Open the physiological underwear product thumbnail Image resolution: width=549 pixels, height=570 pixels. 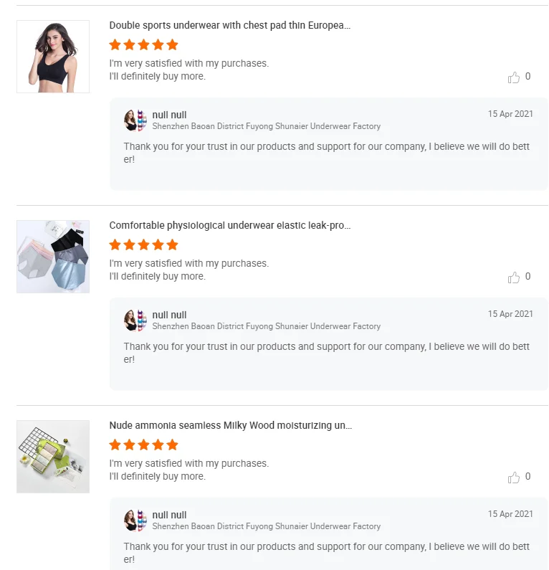[53, 257]
